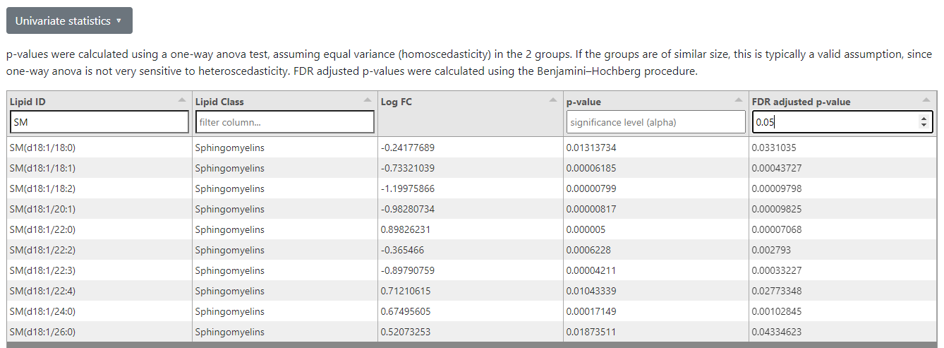This screenshot has width=944, height=348.
Task: Click the p-value significance level field
Action: [655, 122]
